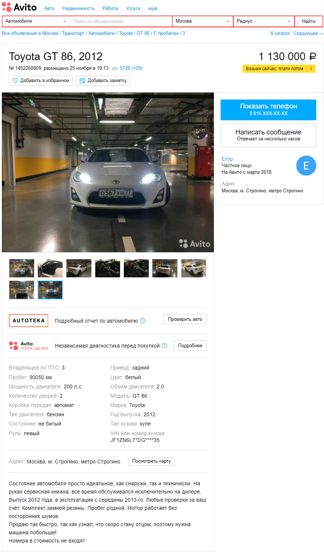Viewport: 324px width, 554px height.
Task: Select the third thumbnail, white car rear view
Action: tap(79, 268)
